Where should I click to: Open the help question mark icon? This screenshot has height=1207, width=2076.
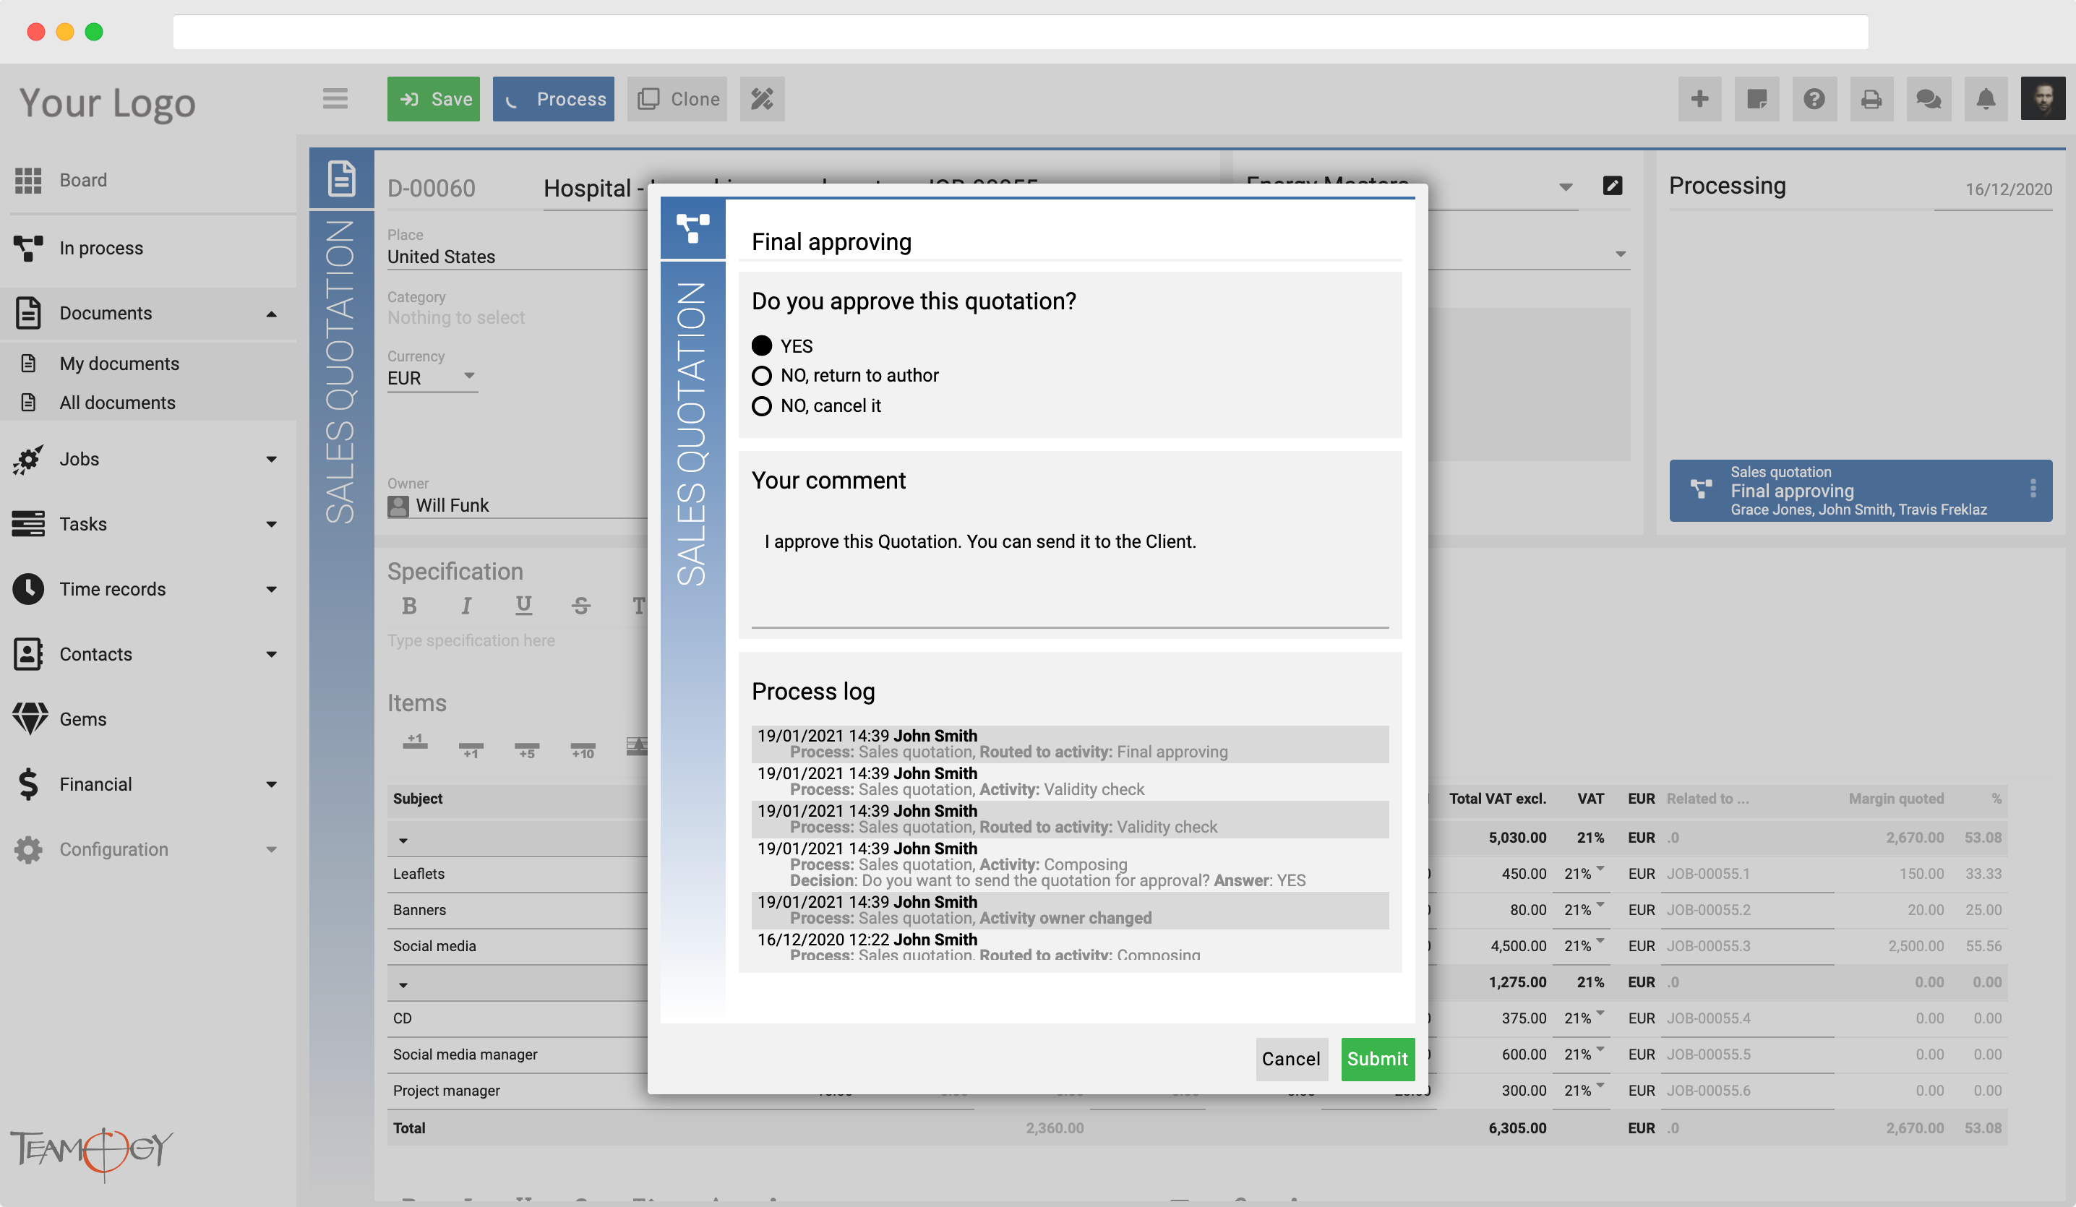click(1814, 99)
